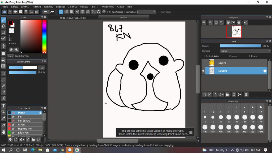Image resolution: width=272 pixels, height=153 pixels.
Task: Open Windows Start menu
Action: (3, 150)
